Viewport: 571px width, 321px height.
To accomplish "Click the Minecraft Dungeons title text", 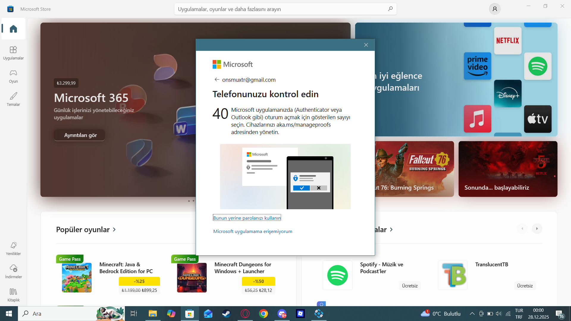I will click(243, 268).
